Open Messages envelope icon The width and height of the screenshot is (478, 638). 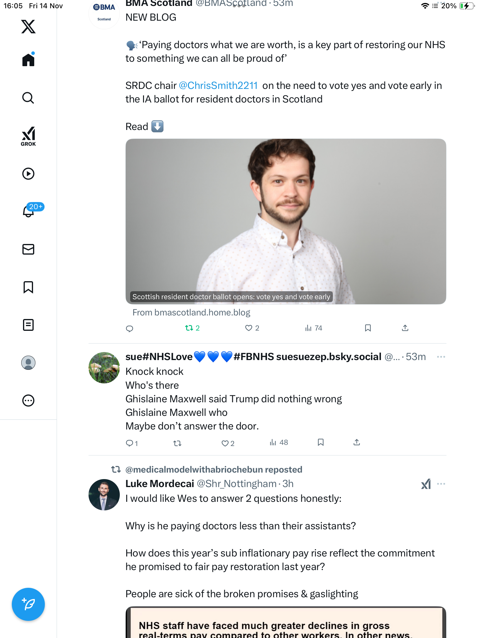(x=28, y=249)
